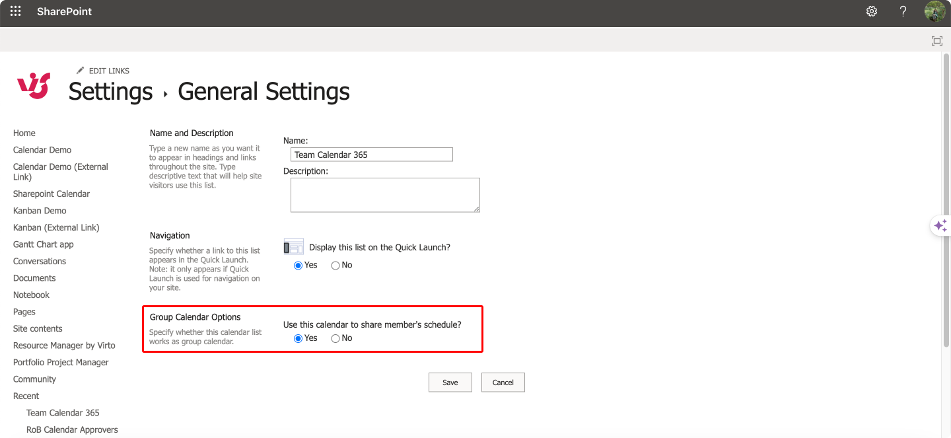This screenshot has width=951, height=438.
Task: Click the Recent navigation heading
Action: [26, 396]
